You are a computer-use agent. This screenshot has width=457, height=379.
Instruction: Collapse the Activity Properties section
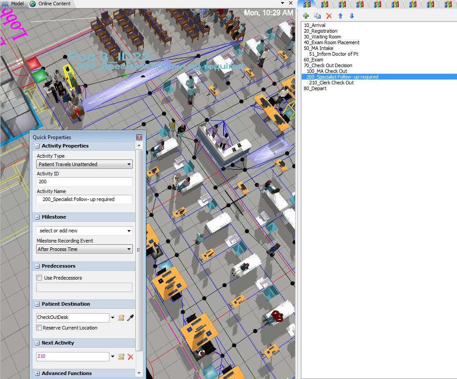[37, 146]
